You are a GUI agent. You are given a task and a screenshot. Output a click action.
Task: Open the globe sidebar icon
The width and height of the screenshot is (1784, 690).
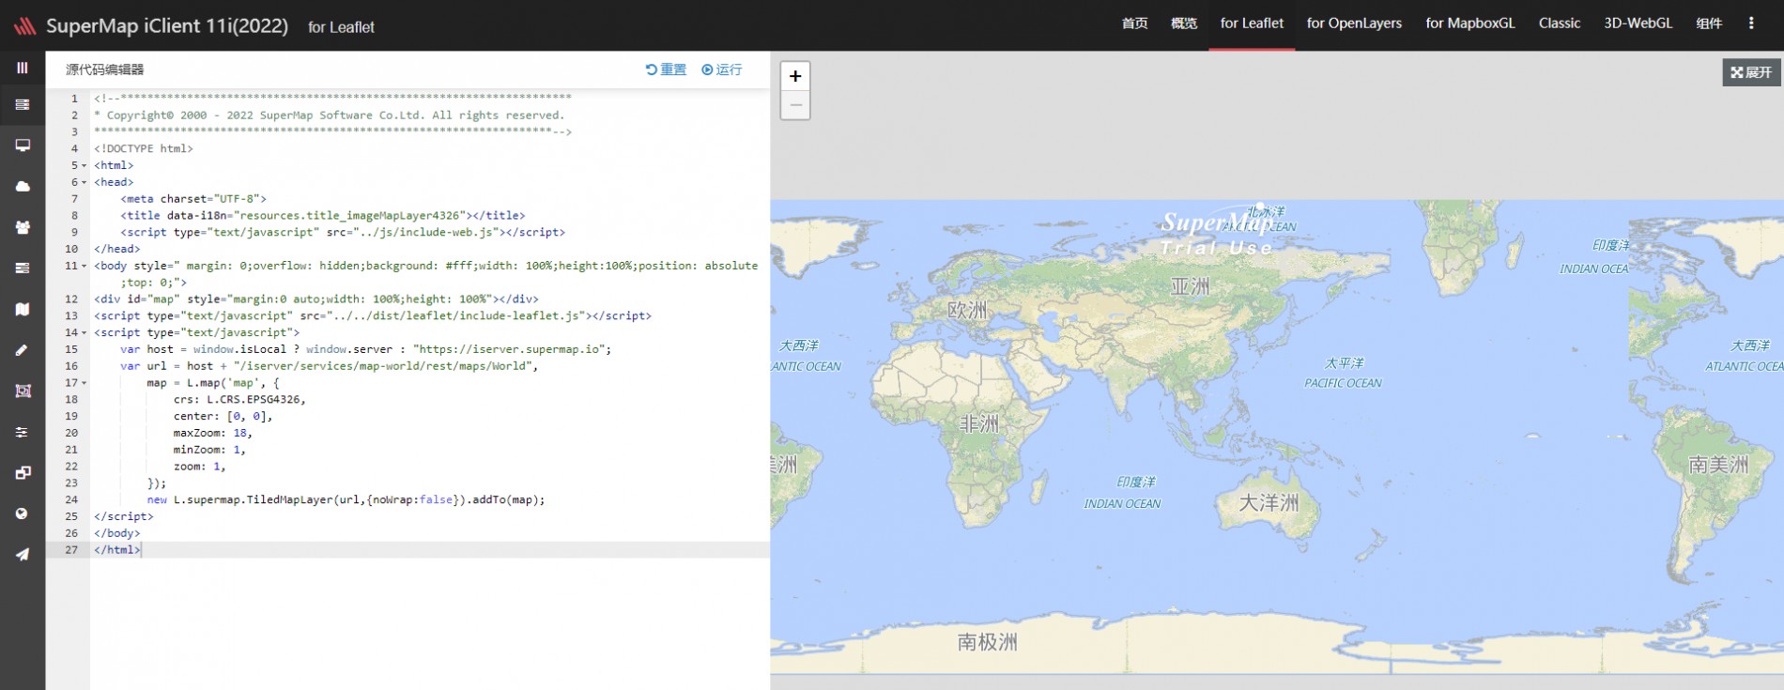[x=23, y=514]
